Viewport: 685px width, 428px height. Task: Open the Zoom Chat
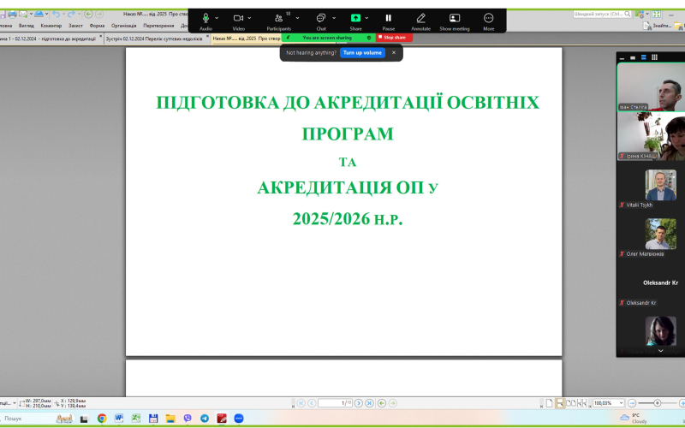[321, 21]
